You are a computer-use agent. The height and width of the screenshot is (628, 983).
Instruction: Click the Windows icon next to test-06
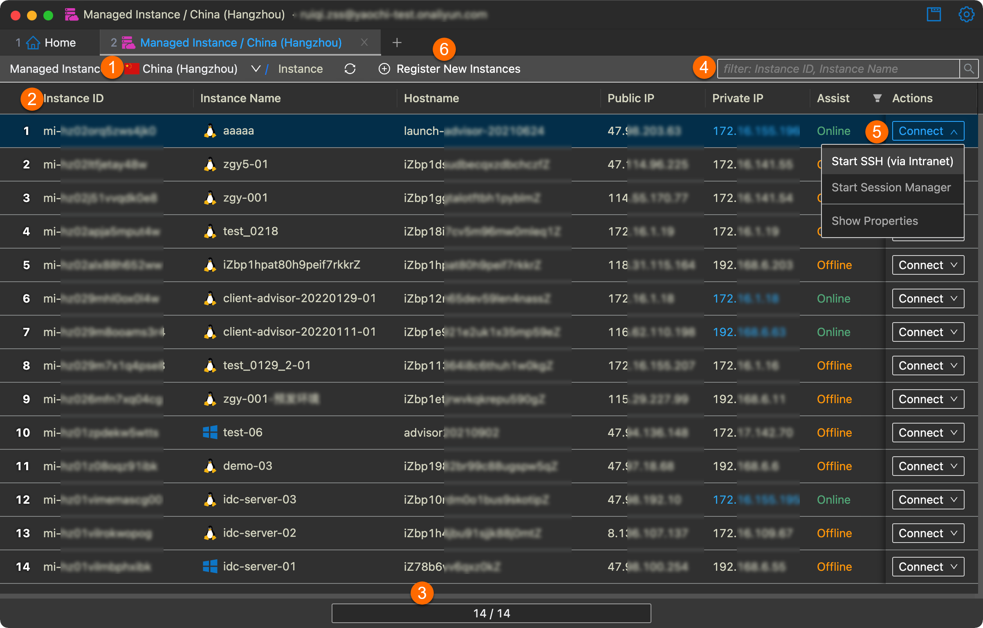[x=210, y=432]
